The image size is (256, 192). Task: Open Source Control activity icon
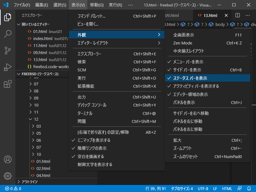pyautogui.click(x=7, y=51)
